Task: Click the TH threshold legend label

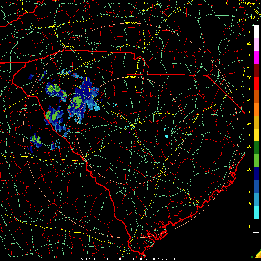Action: click(249, 226)
